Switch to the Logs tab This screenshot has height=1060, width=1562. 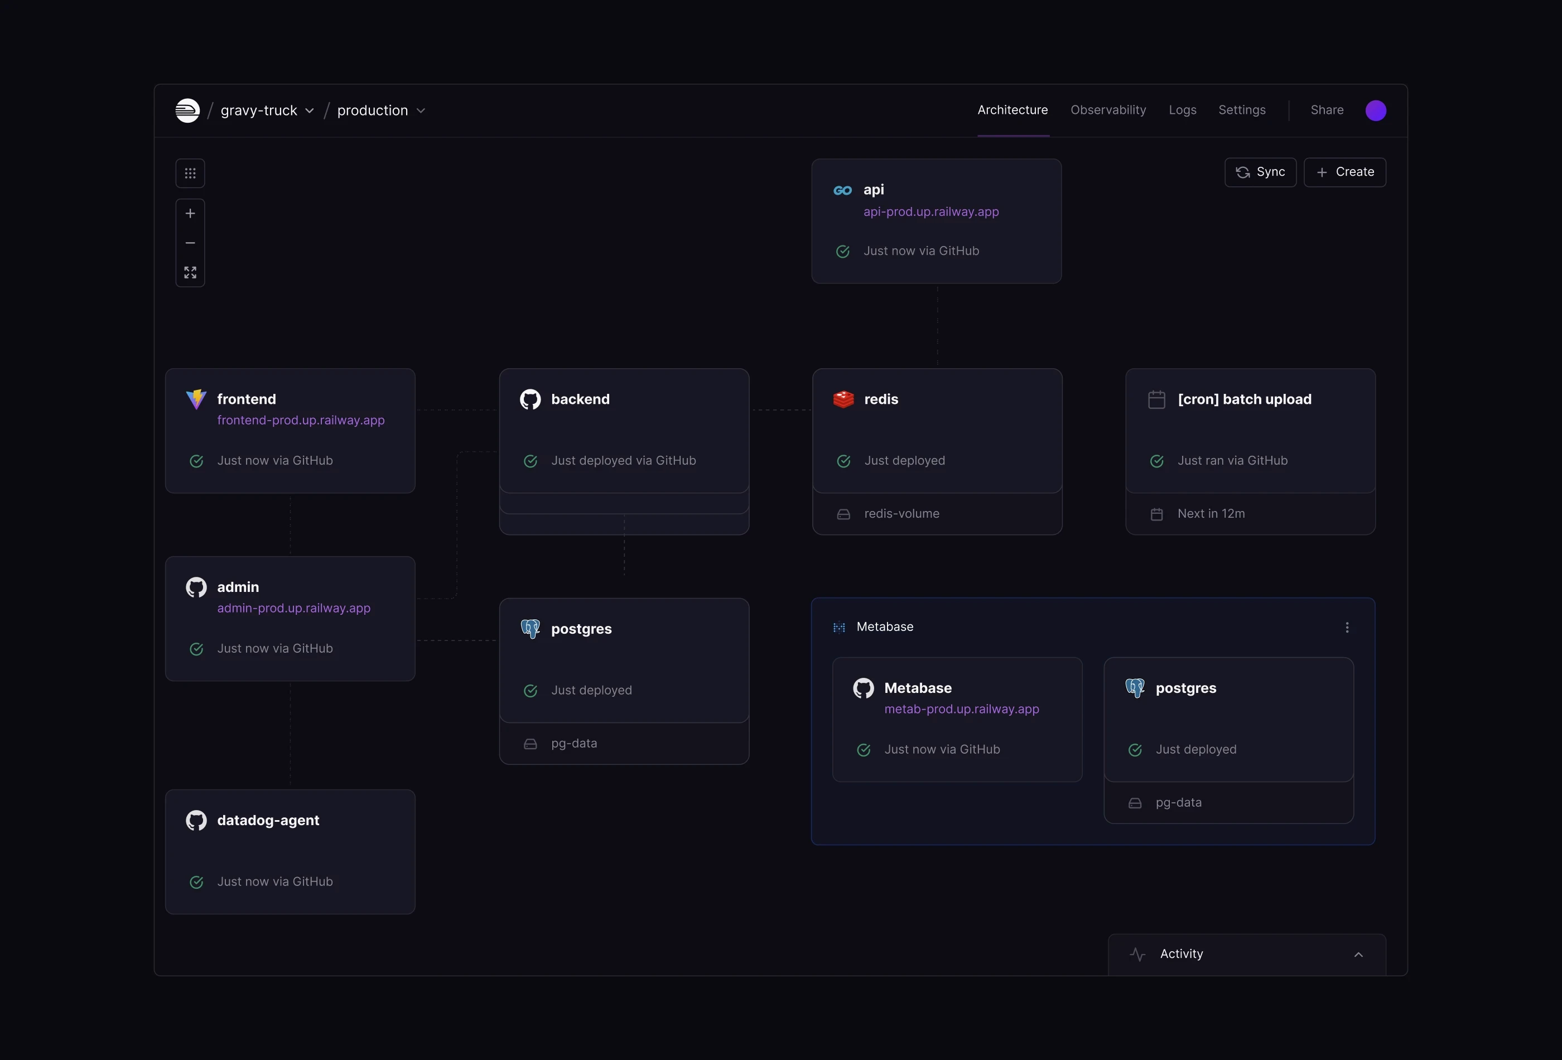click(x=1182, y=109)
